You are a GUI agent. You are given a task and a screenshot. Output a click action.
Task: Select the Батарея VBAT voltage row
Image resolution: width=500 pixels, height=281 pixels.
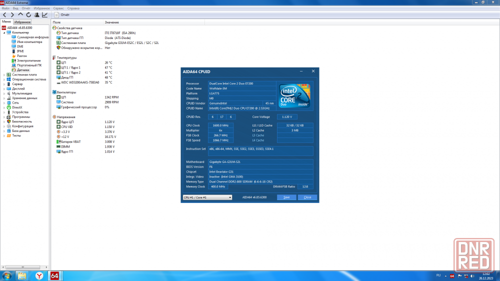(85, 142)
